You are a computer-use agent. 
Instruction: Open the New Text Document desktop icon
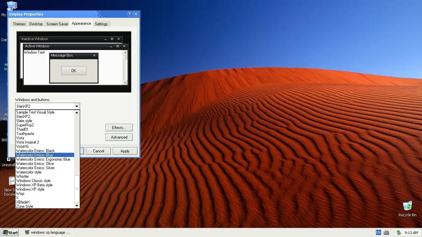(x=11, y=186)
